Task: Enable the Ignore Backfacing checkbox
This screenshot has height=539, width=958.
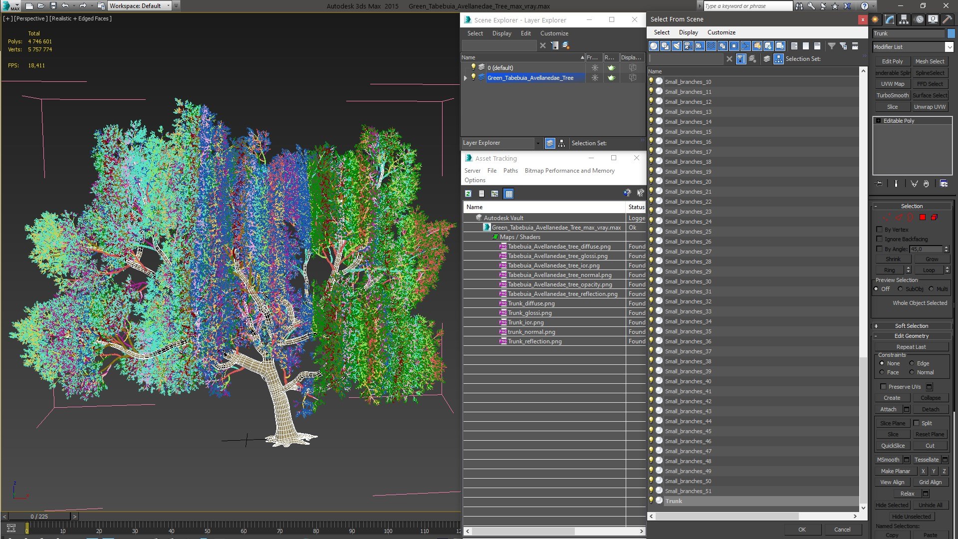Action: (880, 239)
